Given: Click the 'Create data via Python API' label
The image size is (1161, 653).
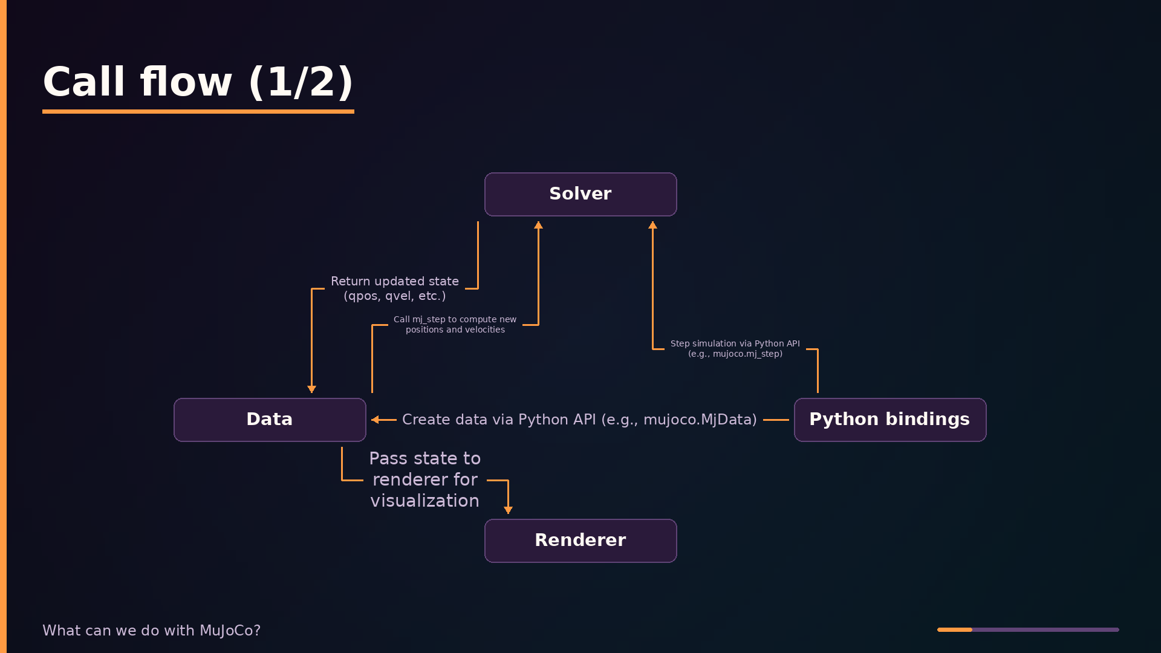Looking at the screenshot, I should 579,420.
